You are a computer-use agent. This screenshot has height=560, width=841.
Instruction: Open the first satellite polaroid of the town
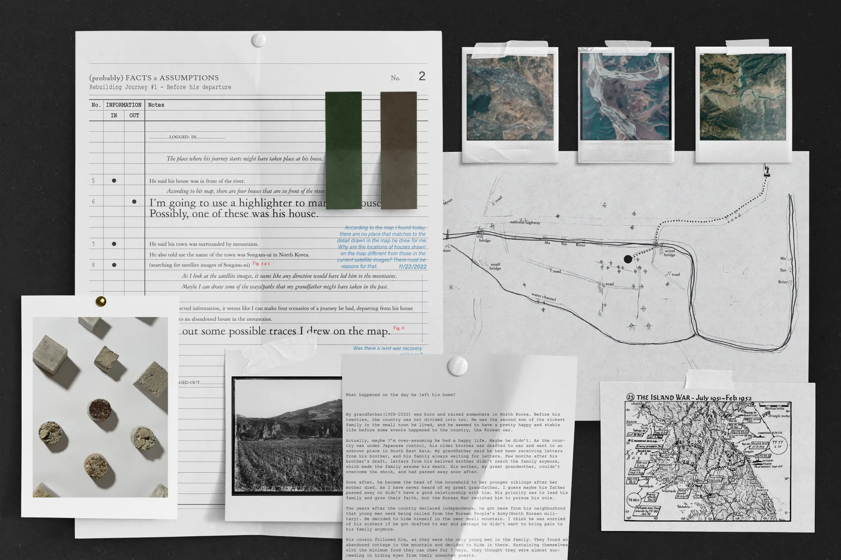510,97
